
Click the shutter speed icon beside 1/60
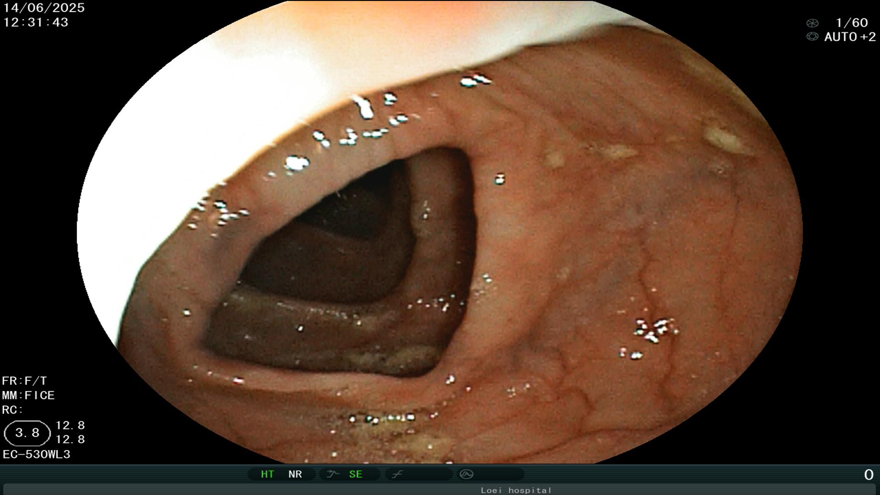pyautogui.click(x=812, y=23)
